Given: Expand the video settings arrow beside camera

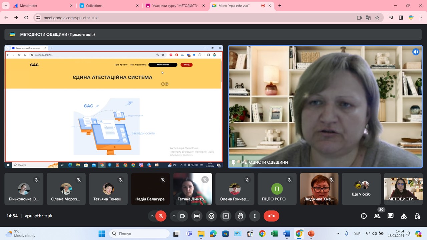Looking at the screenshot, I should click(x=174, y=216).
